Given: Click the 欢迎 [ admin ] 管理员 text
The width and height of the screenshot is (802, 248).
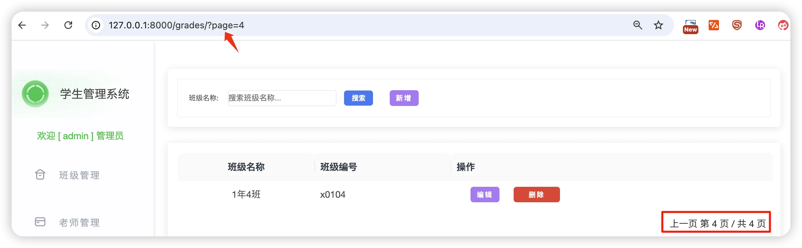Looking at the screenshot, I should (x=80, y=136).
